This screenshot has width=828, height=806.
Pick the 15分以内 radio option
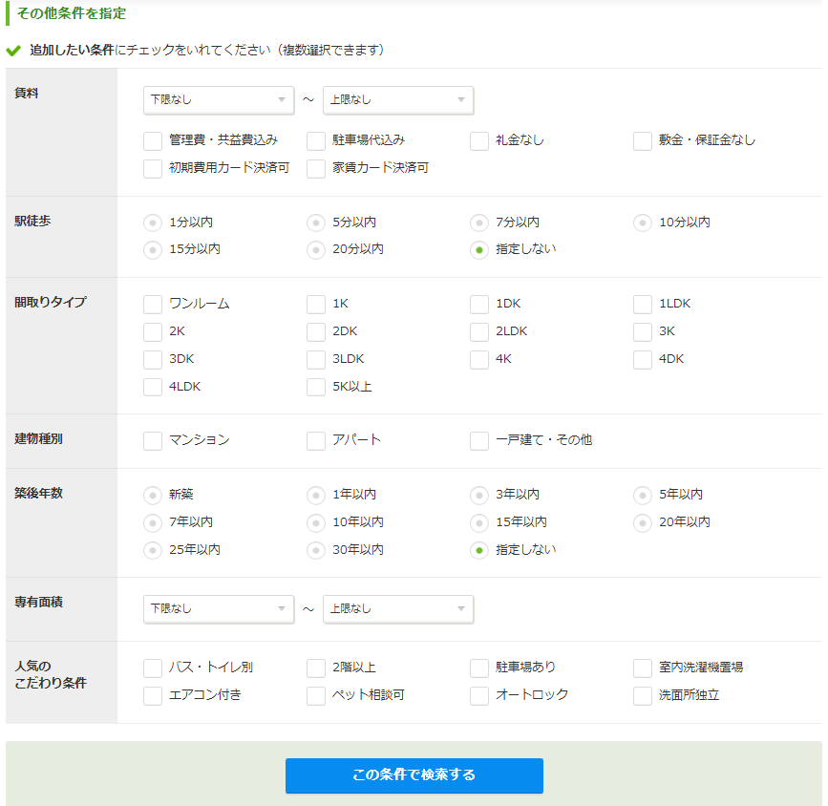pos(153,250)
